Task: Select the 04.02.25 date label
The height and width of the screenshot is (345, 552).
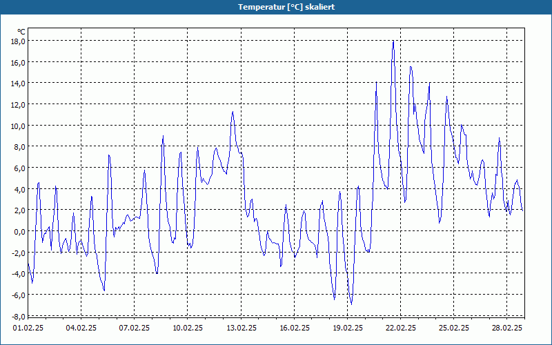Action: 81,328
